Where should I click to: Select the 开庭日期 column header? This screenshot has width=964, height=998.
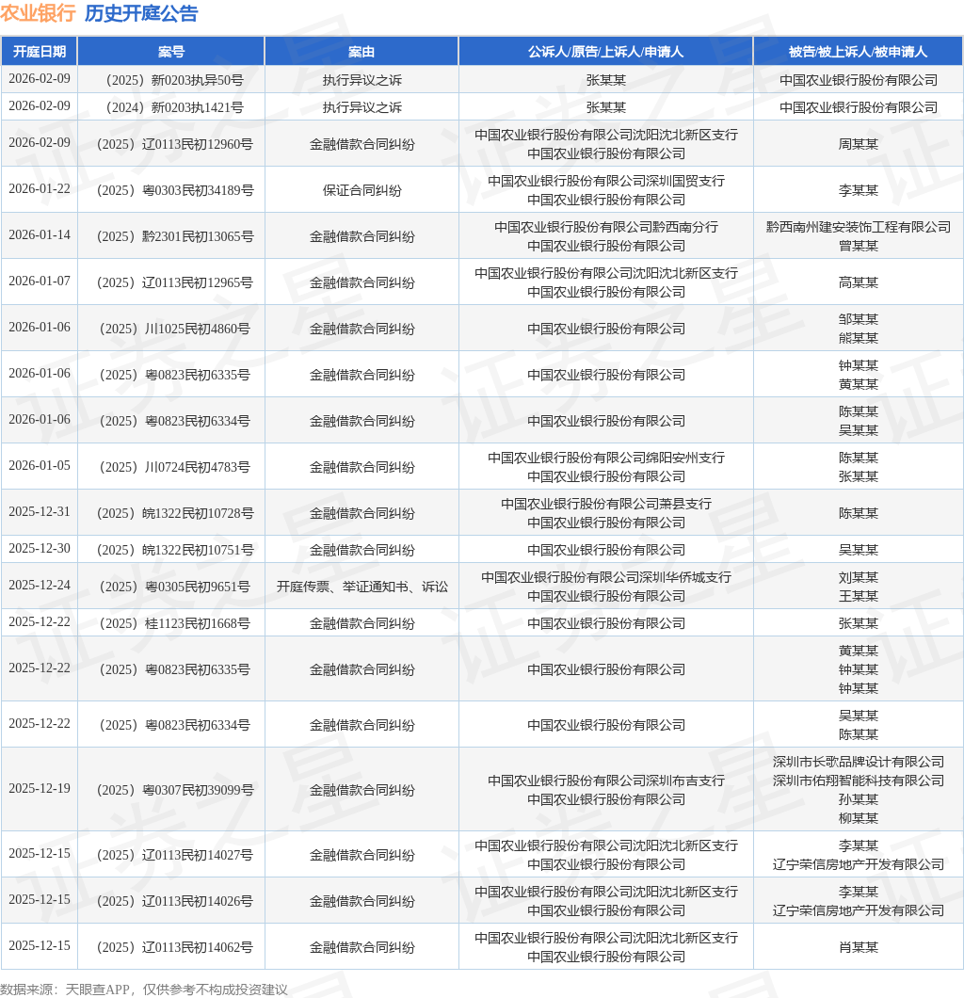pyautogui.click(x=40, y=52)
